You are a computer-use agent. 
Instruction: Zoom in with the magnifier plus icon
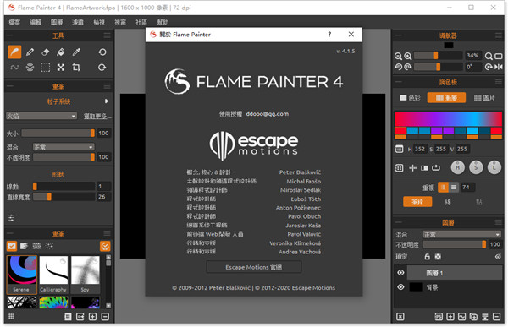coord(408,57)
